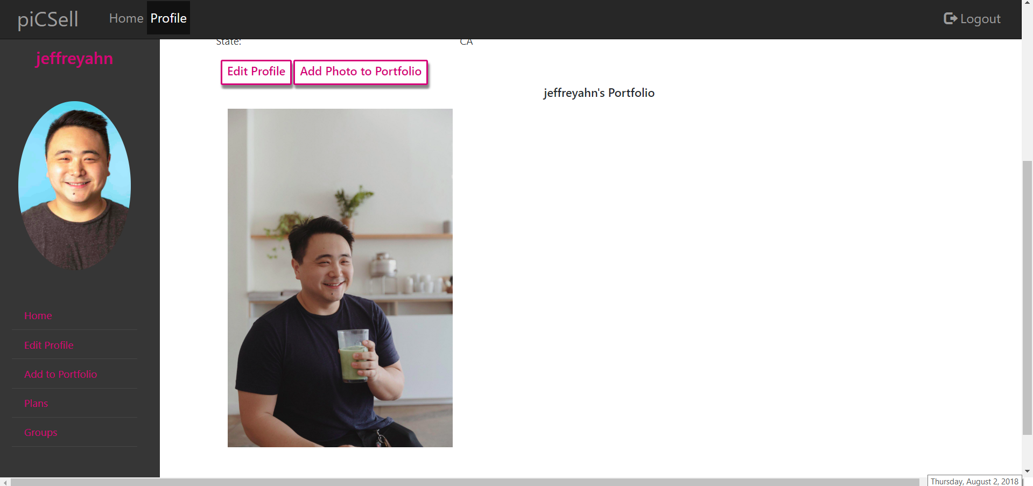Open Home link in sidebar
This screenshot has height=486, width=1033.
coord(38,316)
